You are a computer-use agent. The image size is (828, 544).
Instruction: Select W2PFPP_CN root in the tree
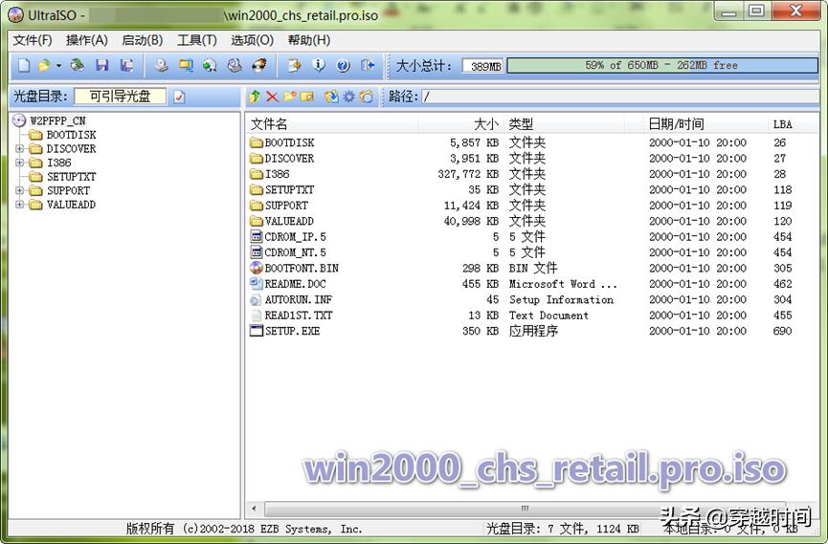pyautogui.click(x=57, y=120)
